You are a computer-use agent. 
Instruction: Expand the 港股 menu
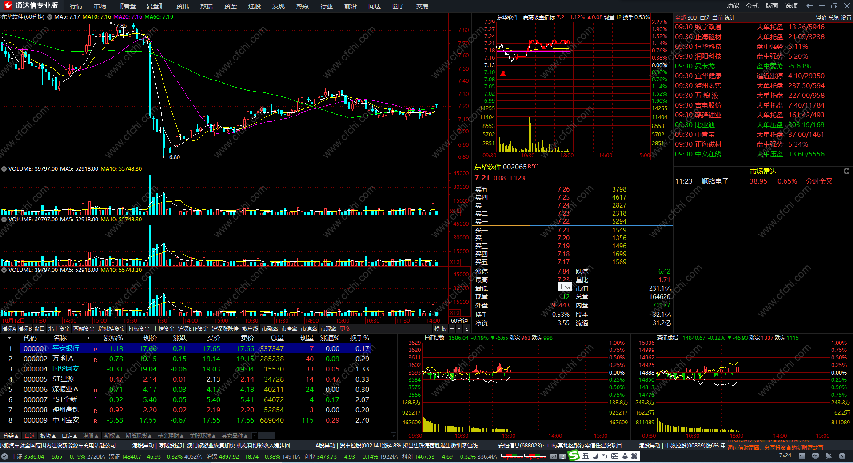pos(91,436)
